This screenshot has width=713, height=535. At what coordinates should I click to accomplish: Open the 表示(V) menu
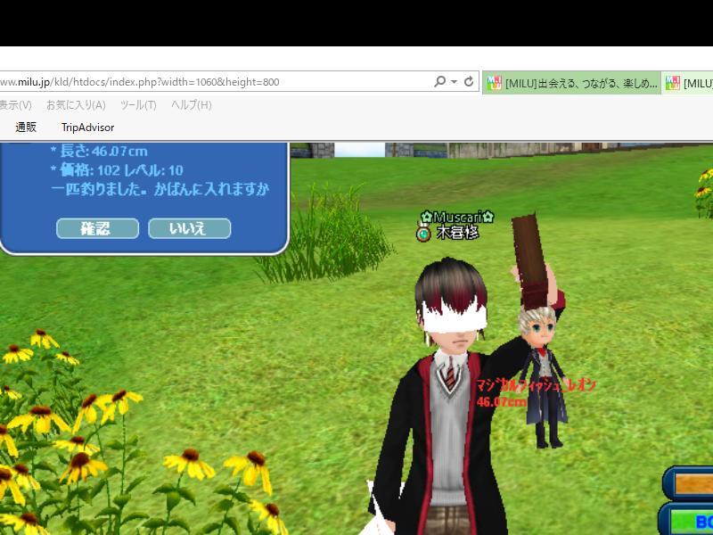15,105
